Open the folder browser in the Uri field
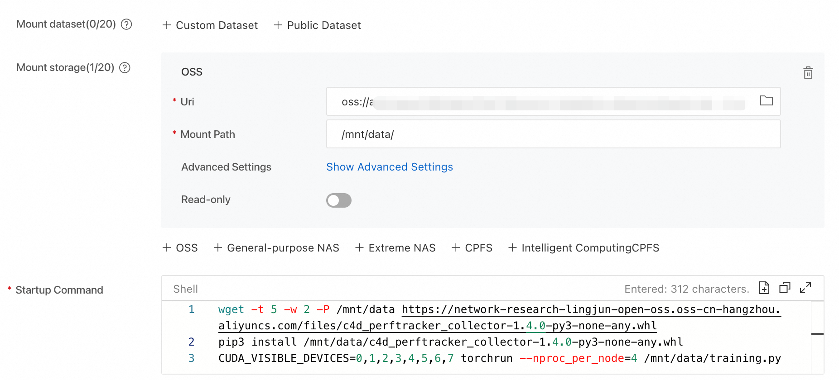 coord(766,101)
